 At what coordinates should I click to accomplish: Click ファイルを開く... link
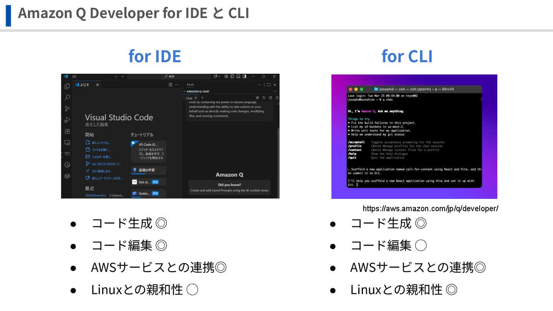[x=98, y=150]
